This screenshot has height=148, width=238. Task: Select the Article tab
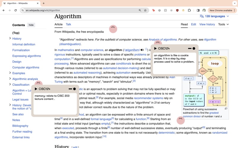tap(58, 24)
